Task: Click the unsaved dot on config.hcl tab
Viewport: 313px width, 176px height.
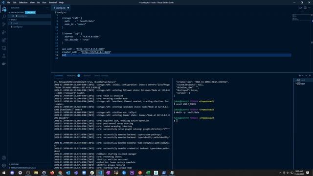Action: point(68,8)
